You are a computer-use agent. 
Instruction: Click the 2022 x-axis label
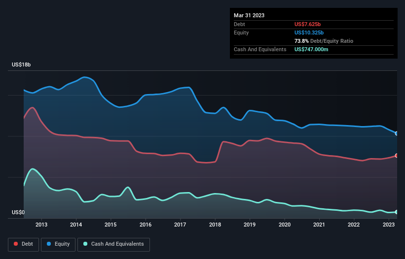tap(354, 225)
